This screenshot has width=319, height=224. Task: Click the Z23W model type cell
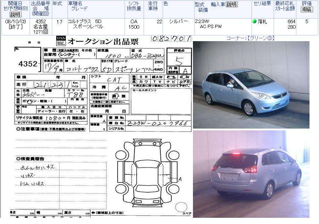(x=202, y=21)
